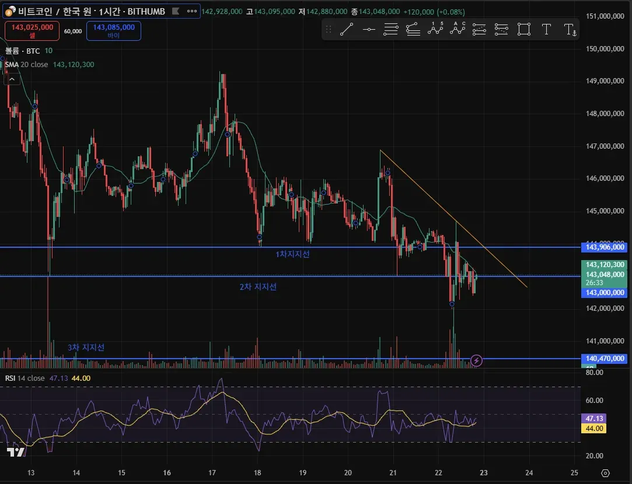Screen dimensions: 632x484
Task: Click RSI value 47.13 in legend
Action: [x=59, y=378]
